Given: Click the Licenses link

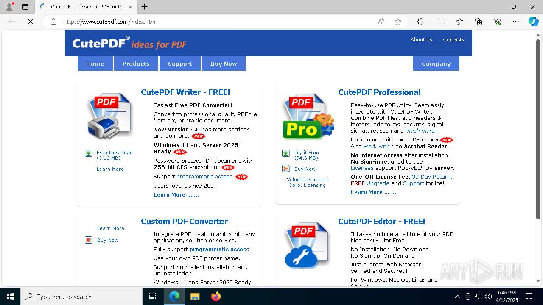Looking at the screenshot, I should (362, 168).
